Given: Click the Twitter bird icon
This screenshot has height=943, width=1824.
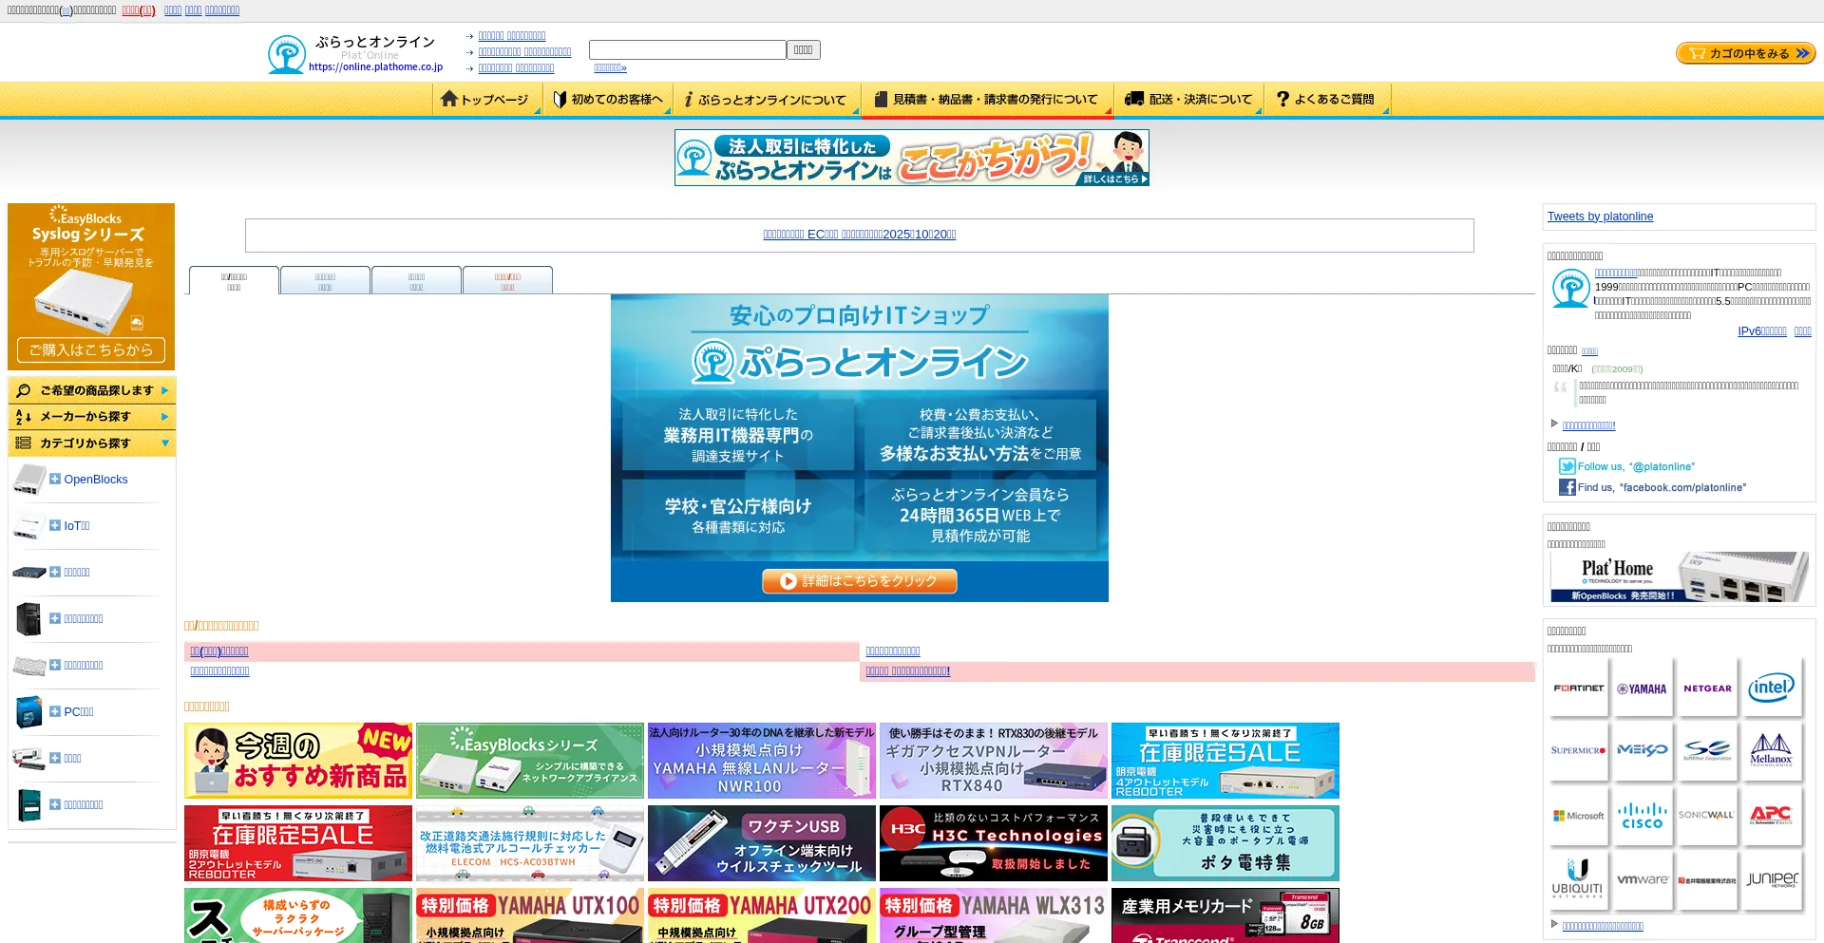Looking at the screenshot, I should click(x=1567, y=466).
